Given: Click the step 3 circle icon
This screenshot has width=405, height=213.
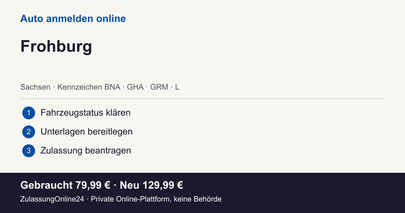Looking at the screenshot, I should point(29,151).
